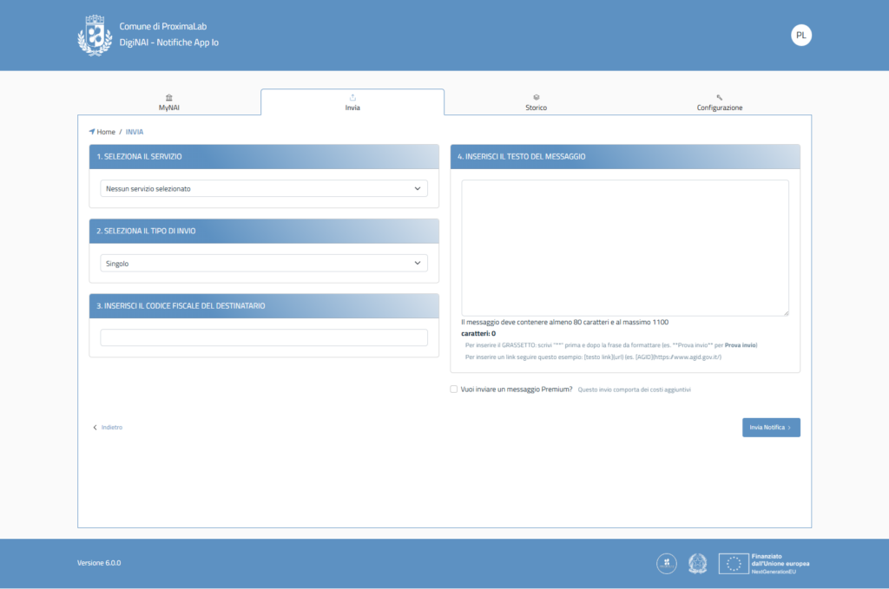Click the Storico layers icon

tap(537, 97)
